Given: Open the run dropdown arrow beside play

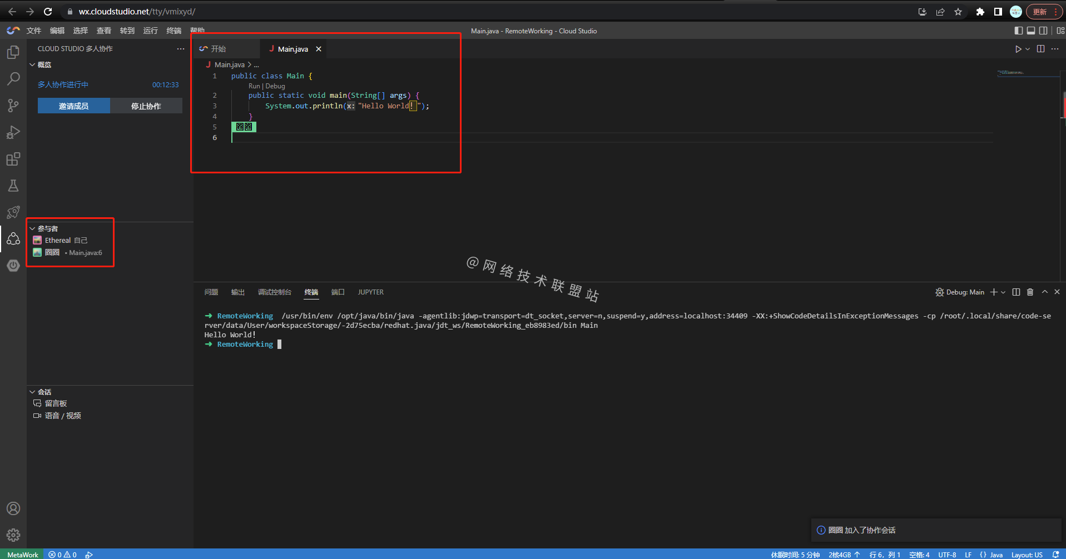Looking at the screenshot, I should tap(1027, 49).
